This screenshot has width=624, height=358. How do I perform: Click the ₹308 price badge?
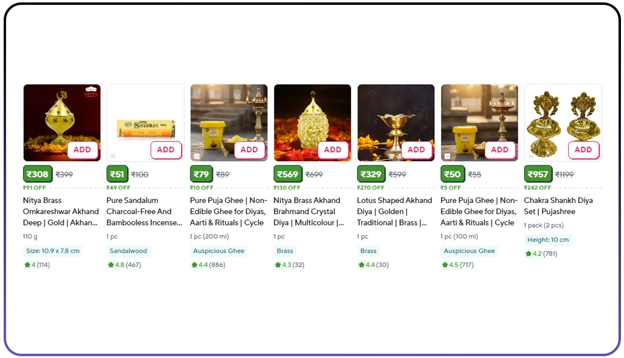tap(38, 174)
